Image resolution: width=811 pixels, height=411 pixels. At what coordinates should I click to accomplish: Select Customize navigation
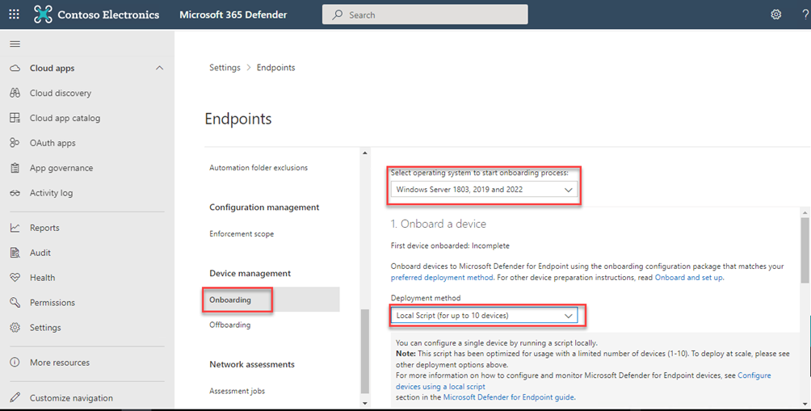[71, 397]
